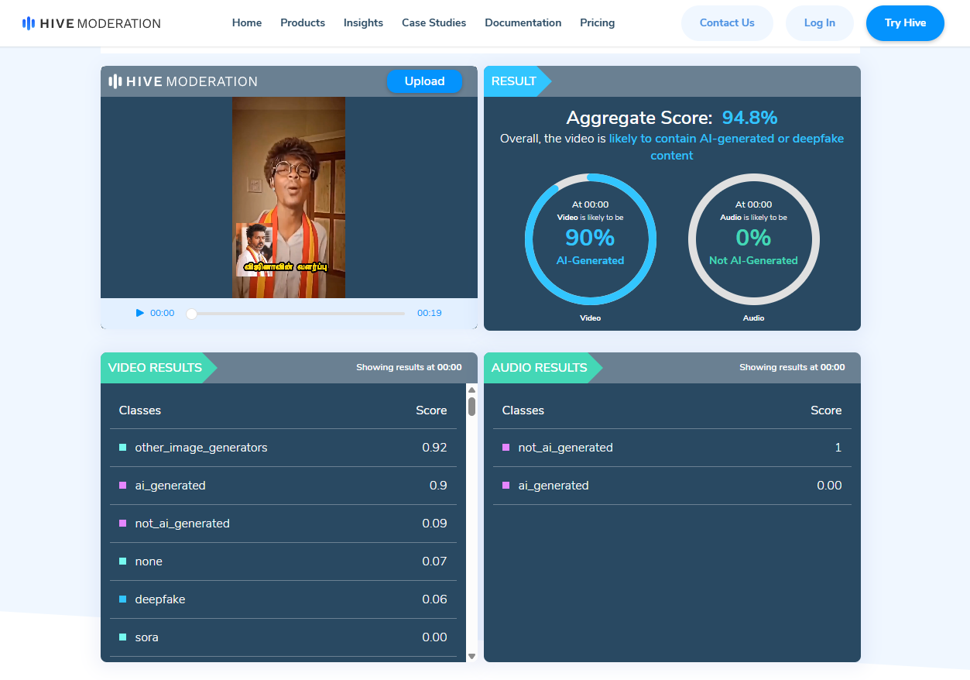Click the video progress slider handle
The image size is (970, 680).
(192, 314)
